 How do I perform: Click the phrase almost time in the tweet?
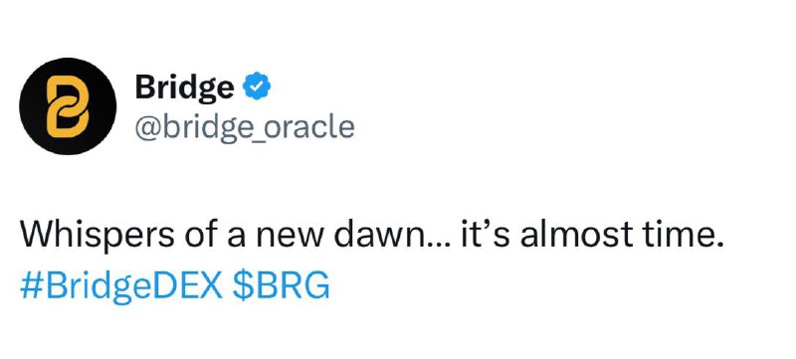click(621, 236)
